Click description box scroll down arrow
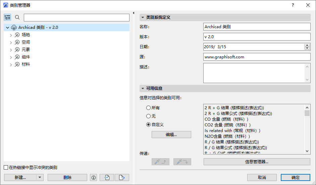The height and width of the screenshot is (185, 316). click(x=307, y=80)
